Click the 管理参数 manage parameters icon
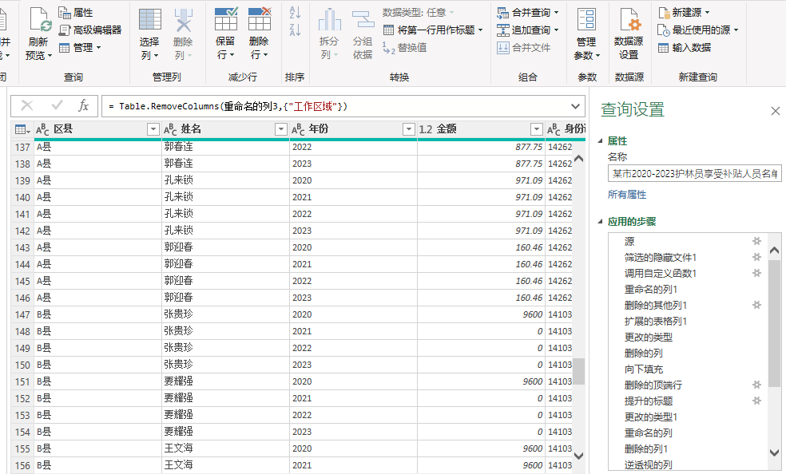The height and width of the screenshot is (474, 786). pyautogui.click(x=586, y=20)
